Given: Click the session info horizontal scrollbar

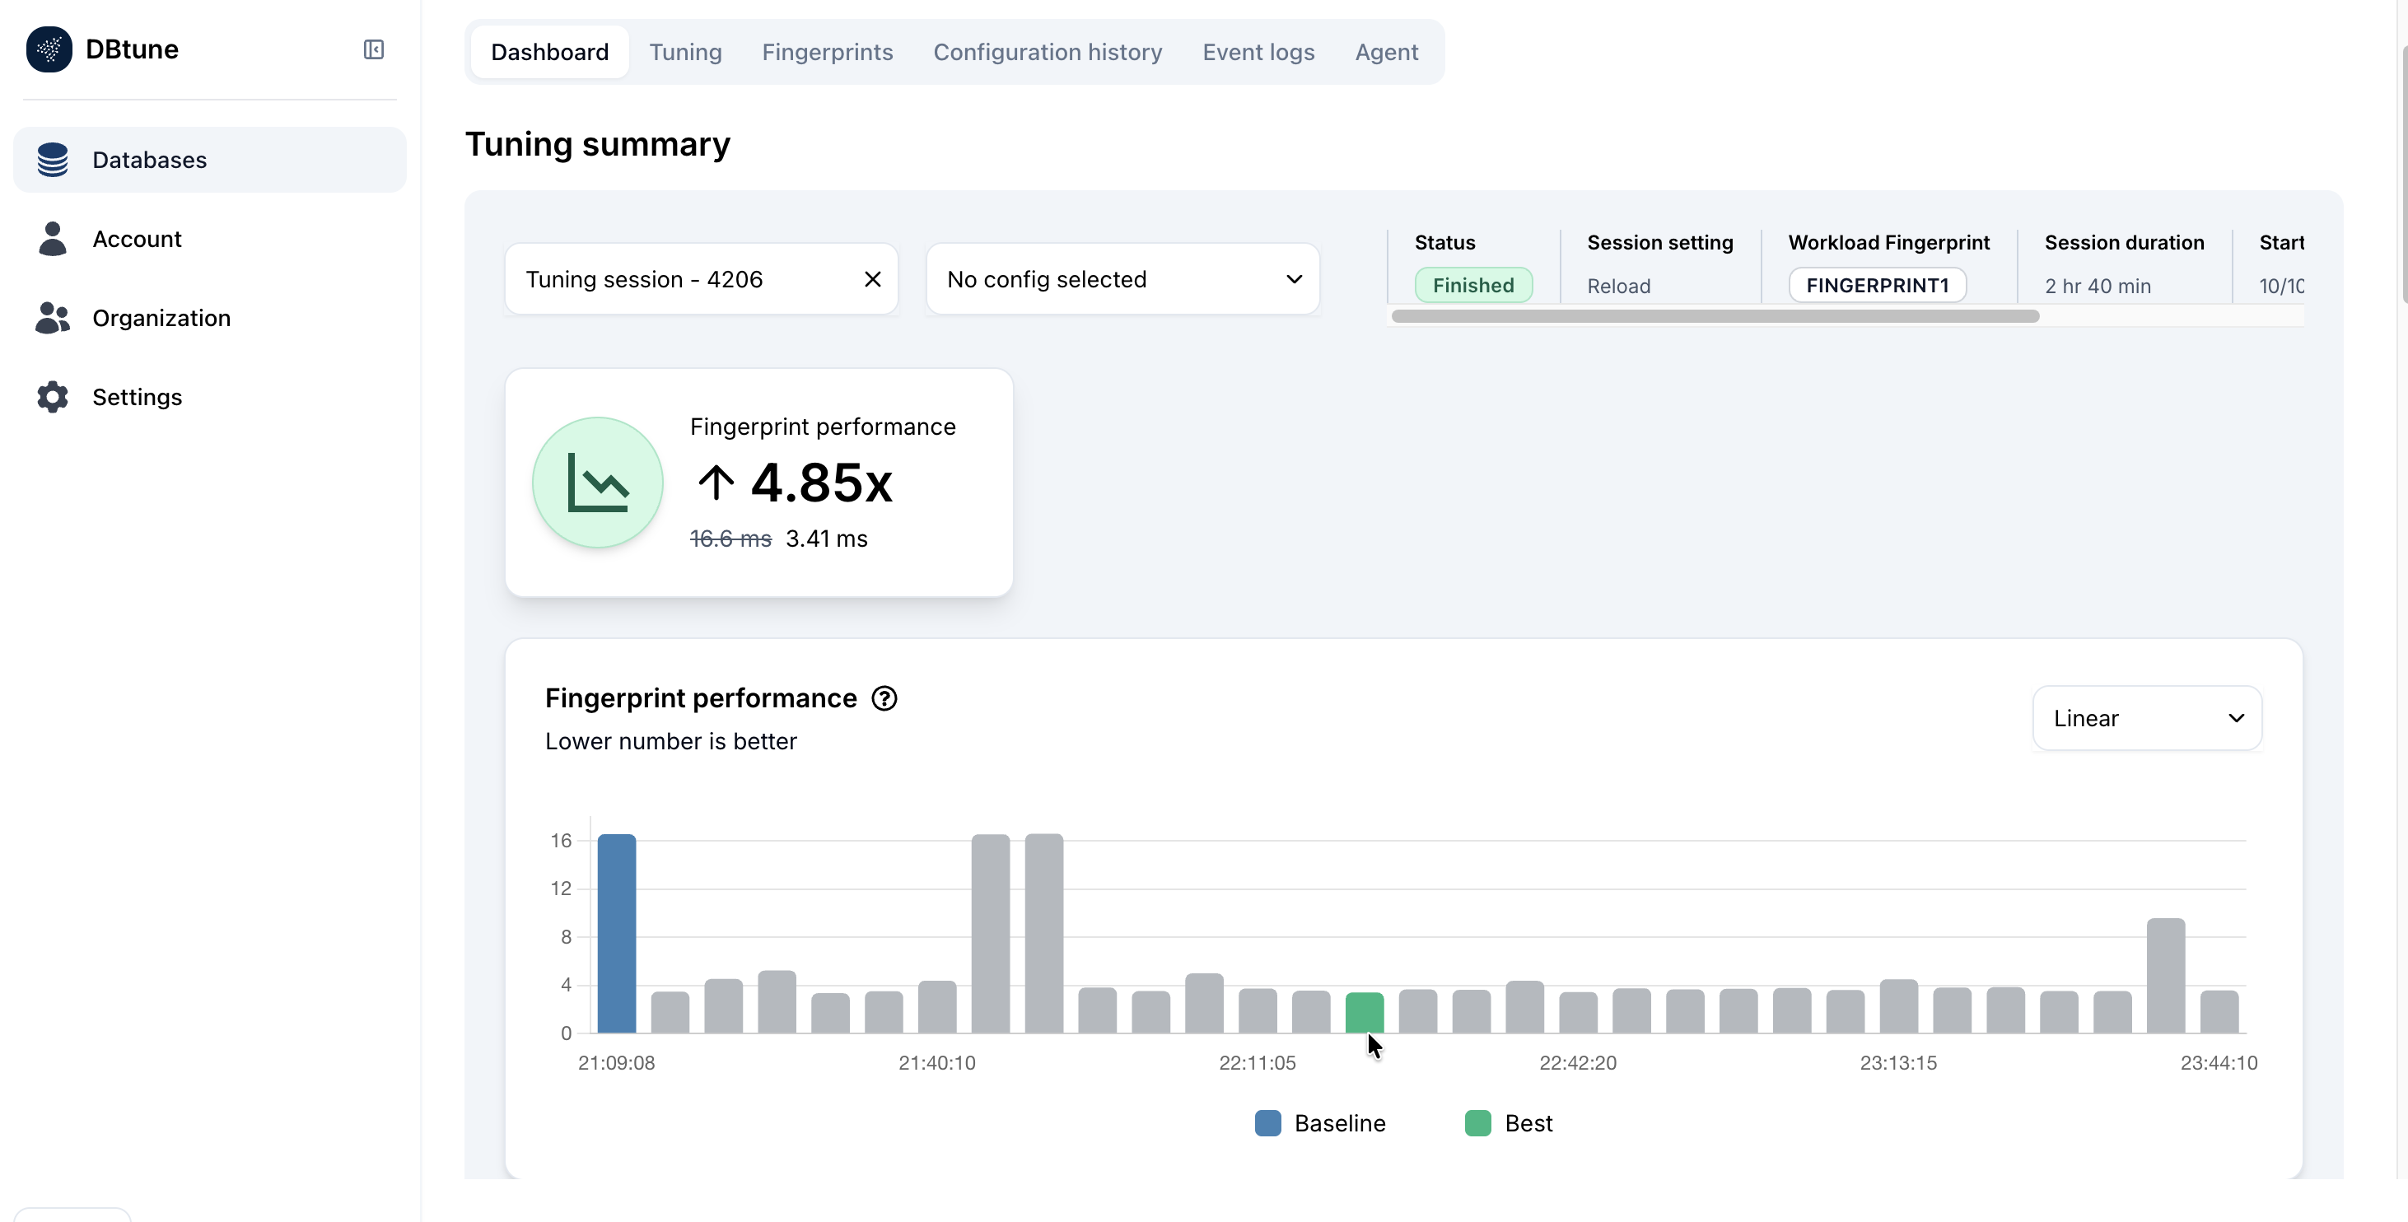Looking at the screenshot, I should [1715, 316].
